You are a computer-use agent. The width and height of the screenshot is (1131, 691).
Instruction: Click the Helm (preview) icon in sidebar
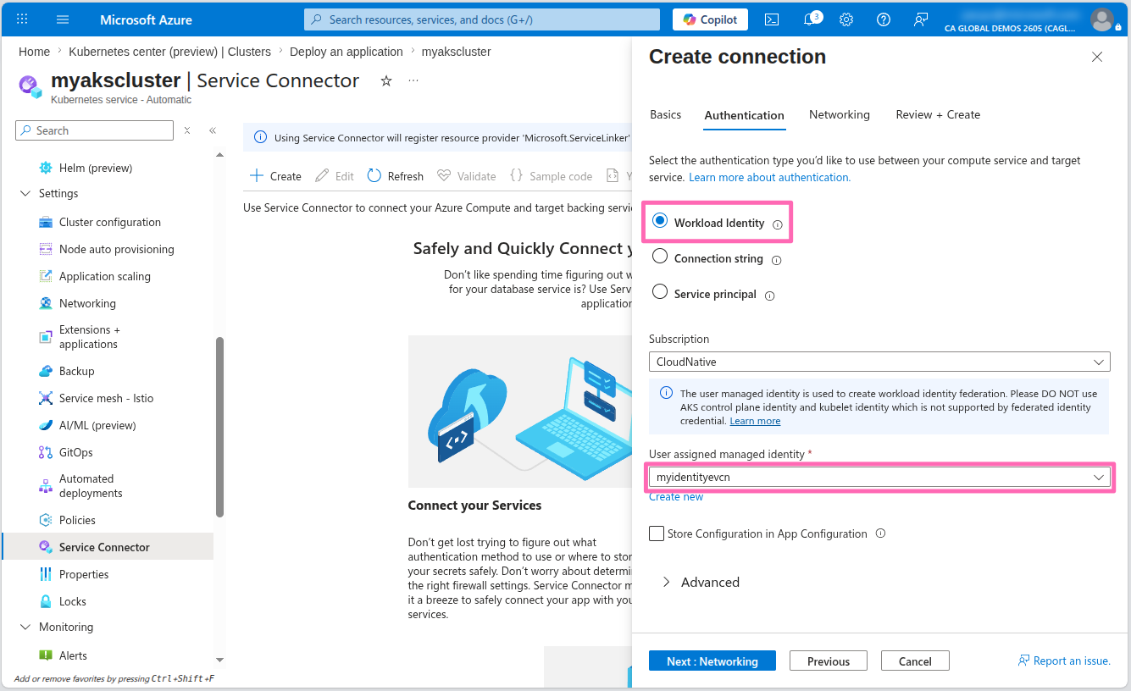pos(46,168)
